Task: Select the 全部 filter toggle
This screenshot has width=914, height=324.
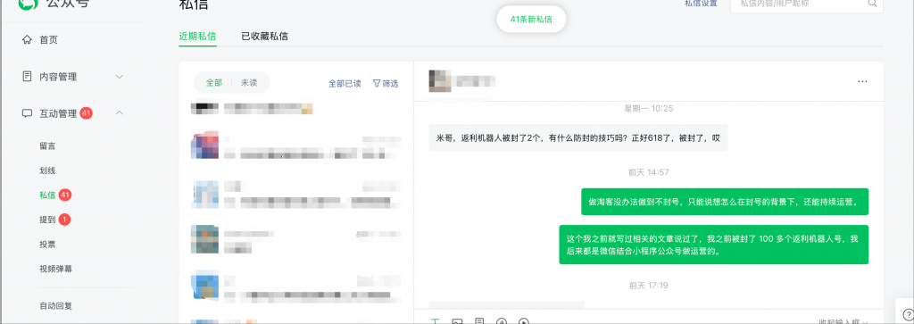Action: coord(214,83)
